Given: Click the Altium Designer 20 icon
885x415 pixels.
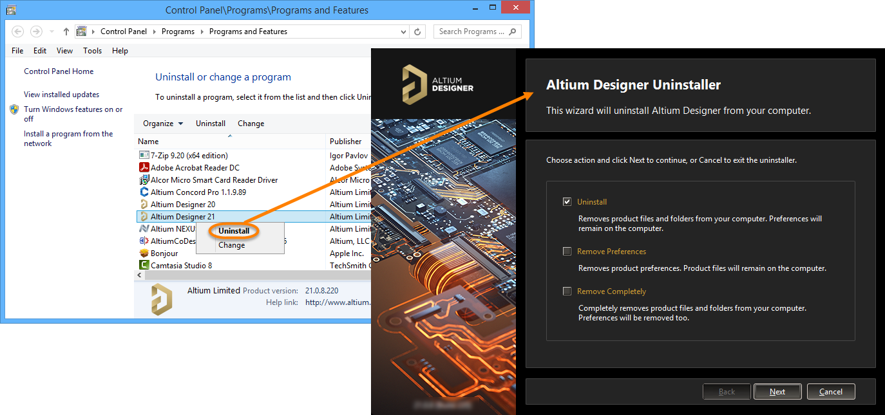Looking at the screenshot, I should [x=144, y=205].
